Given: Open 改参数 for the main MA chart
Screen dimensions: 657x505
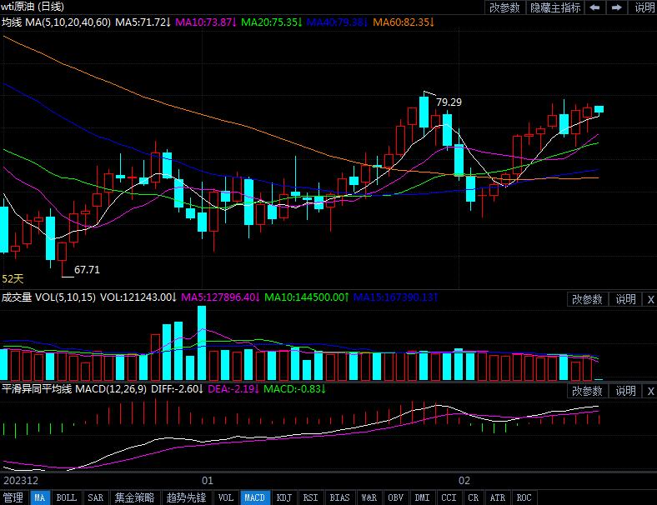Looking at the screenshot, I should click(504, 7).
